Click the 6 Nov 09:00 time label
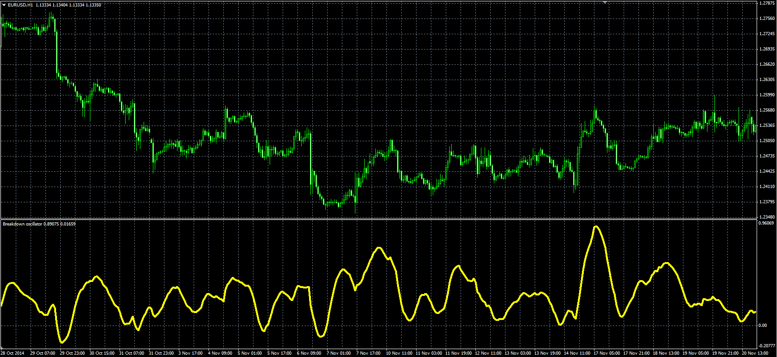 click(x=310, y=353)
